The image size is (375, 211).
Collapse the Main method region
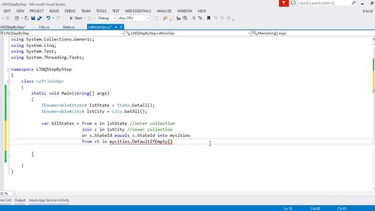9,94
